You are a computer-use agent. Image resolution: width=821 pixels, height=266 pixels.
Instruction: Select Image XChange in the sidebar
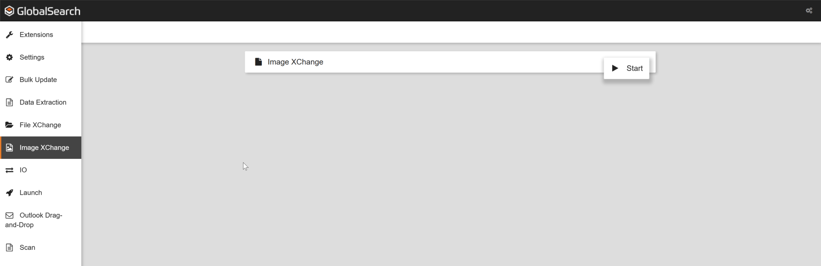click(44, 148)
